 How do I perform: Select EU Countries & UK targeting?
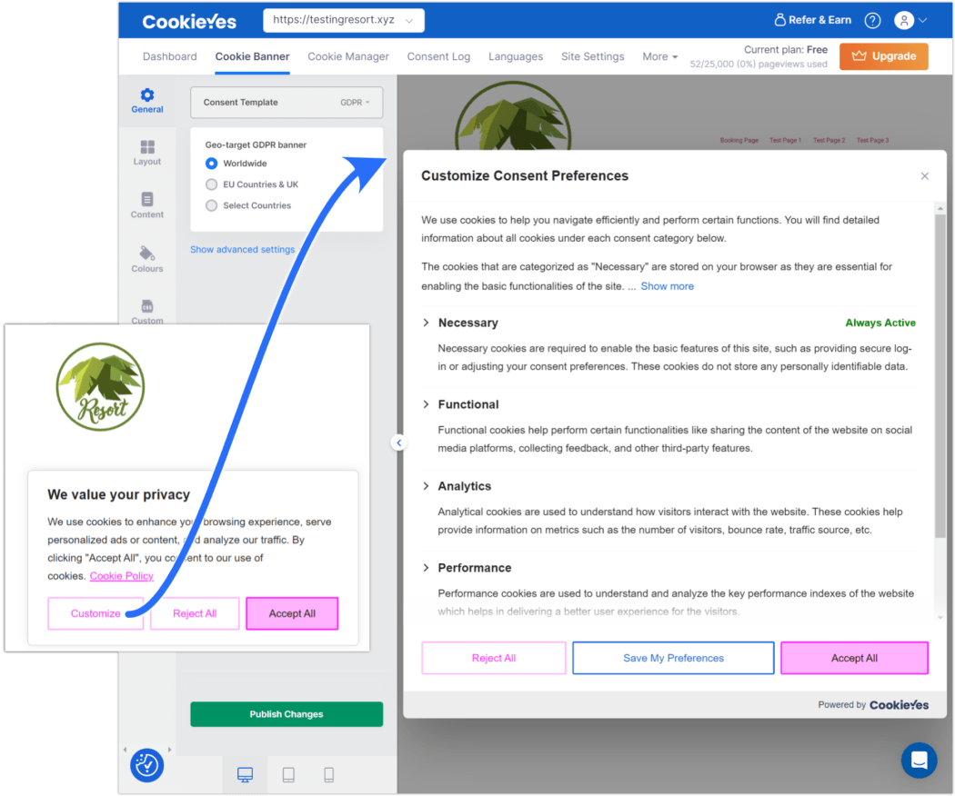point(211,184)
